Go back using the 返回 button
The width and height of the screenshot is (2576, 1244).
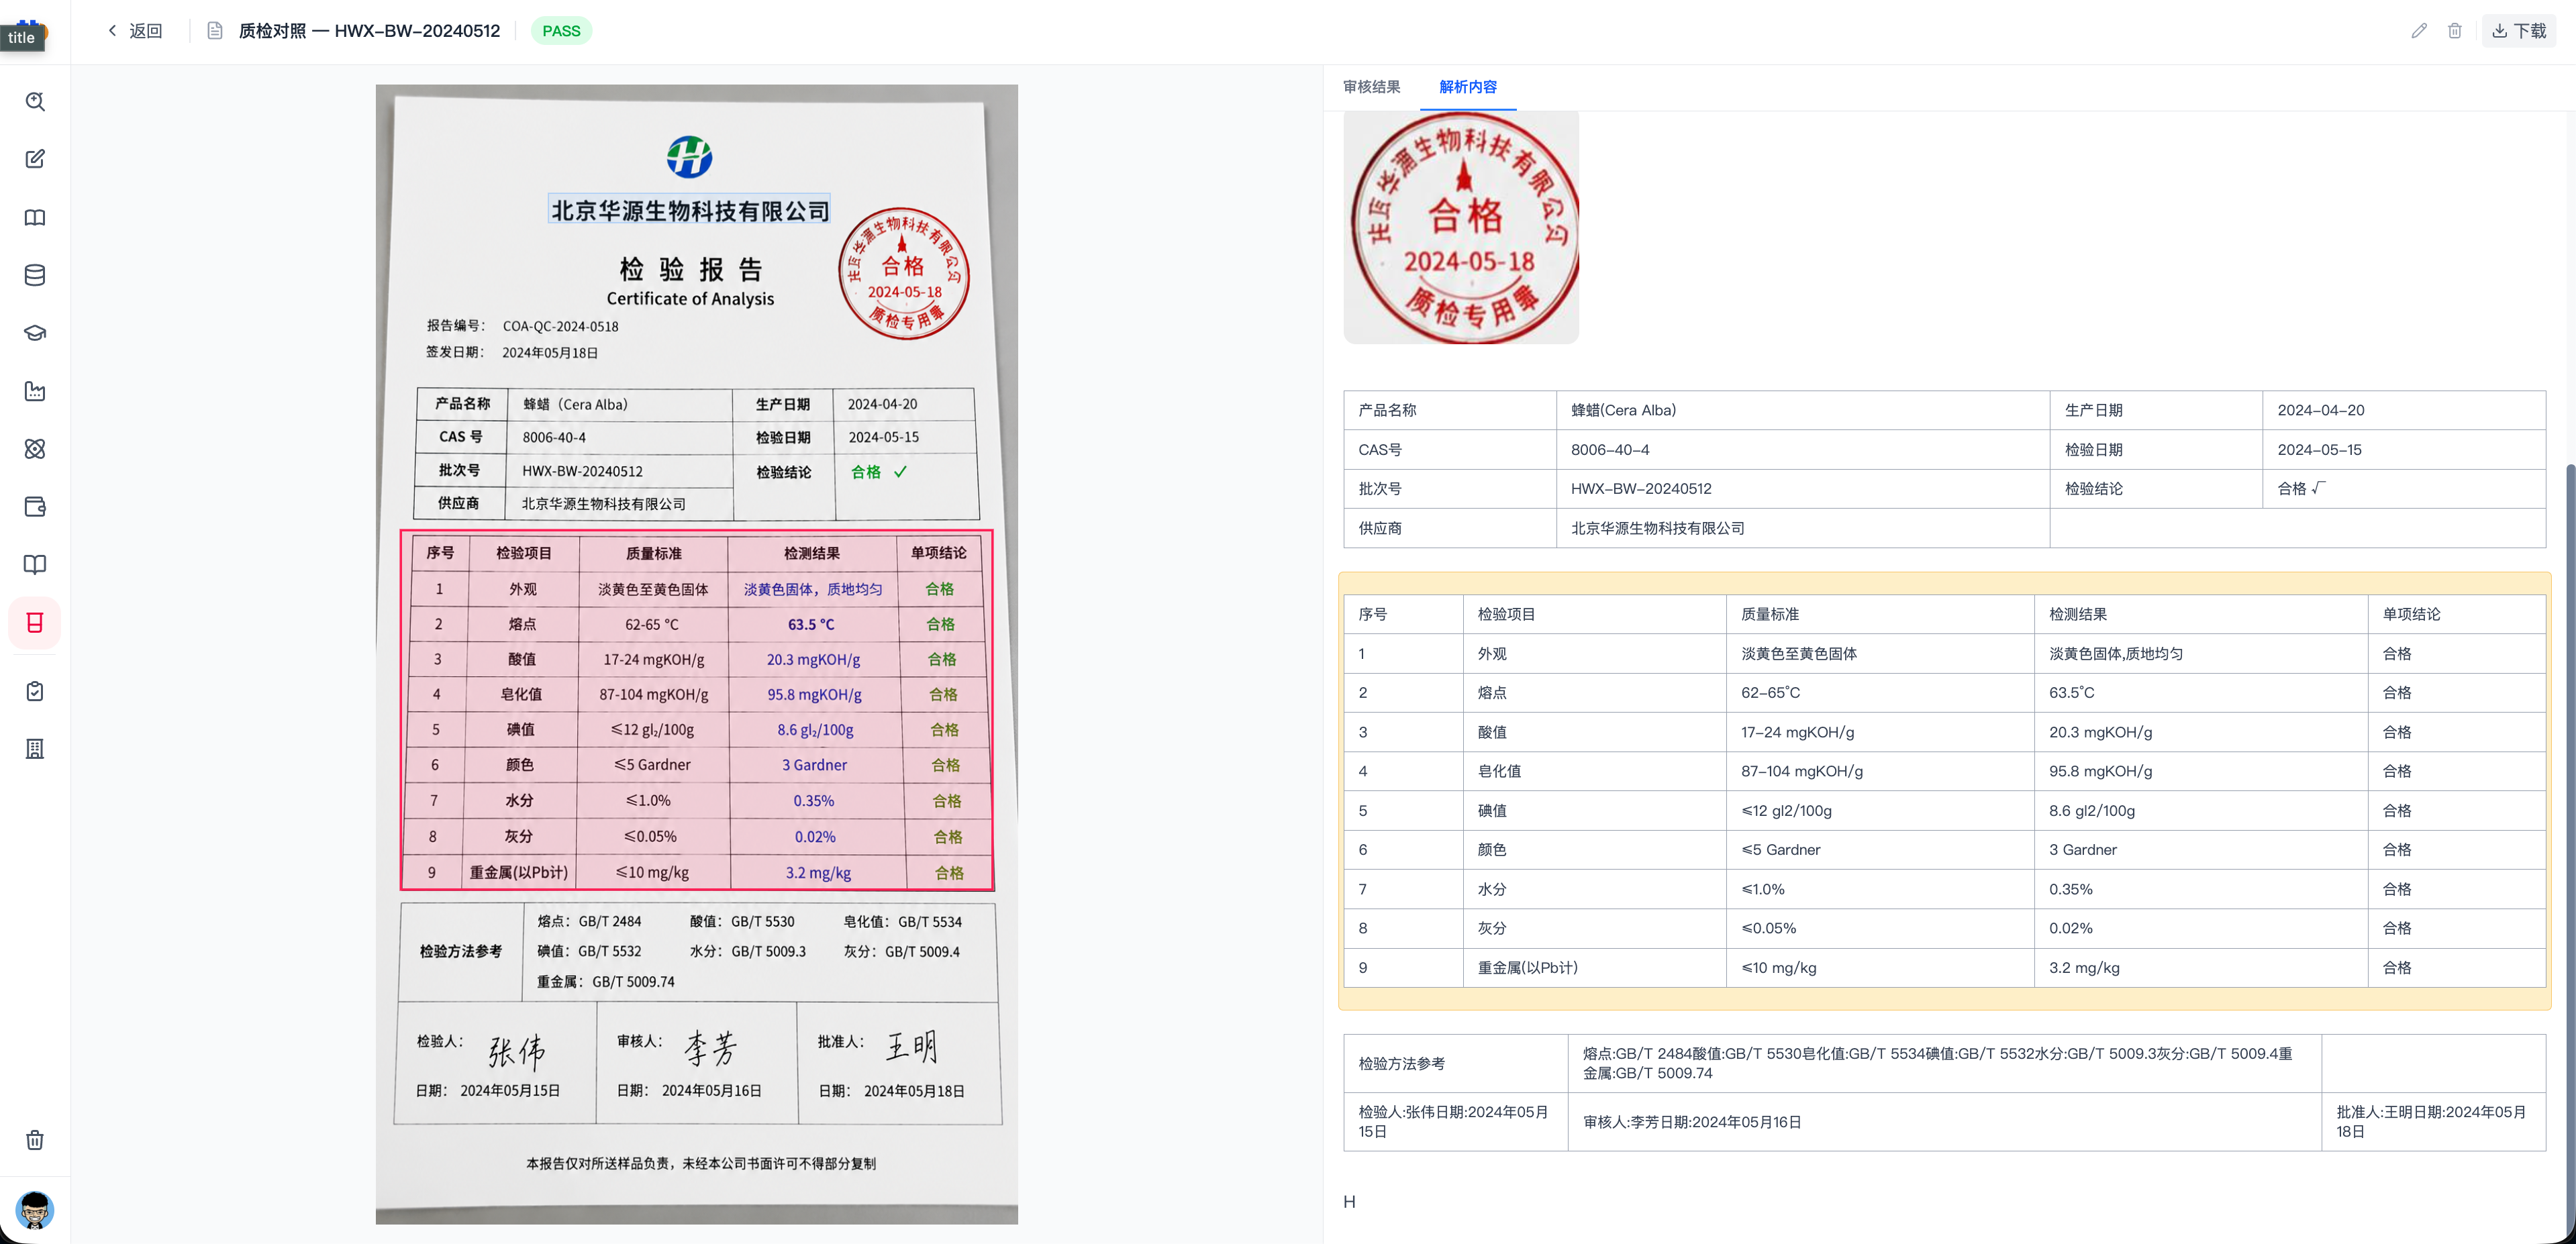click(x=135, y=31)
